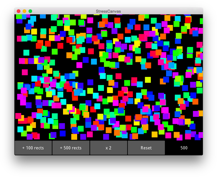Screen dimensions: 217x177
Task: Minimize the StressCanvas window
Action: (x=24, y=11)
